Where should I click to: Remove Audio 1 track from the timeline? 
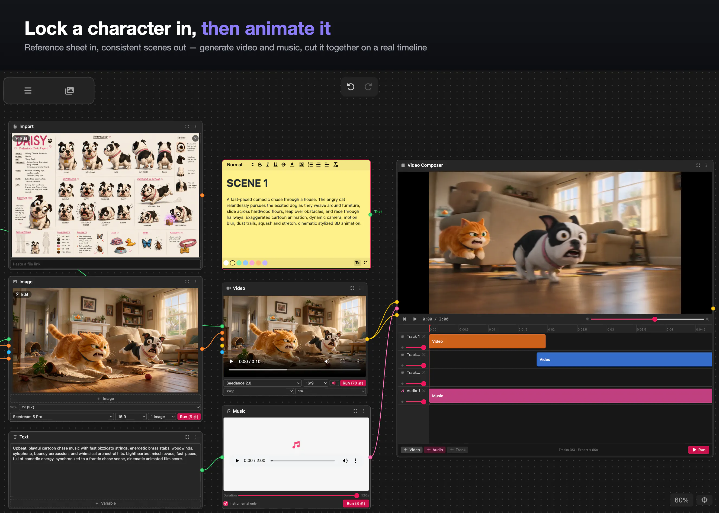click(424, 391)
